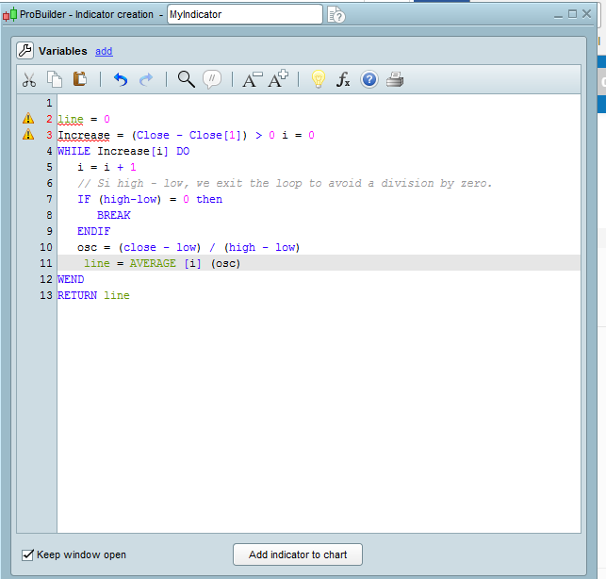
Task: Open the blue help question icon
Action: (369, 80)
